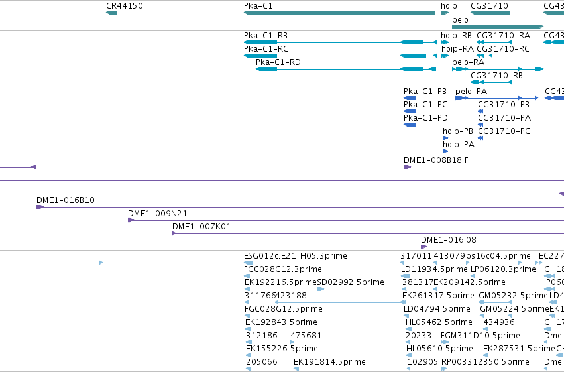
Task: Select the HL05610.5prime EST
Action: (410, 356)
